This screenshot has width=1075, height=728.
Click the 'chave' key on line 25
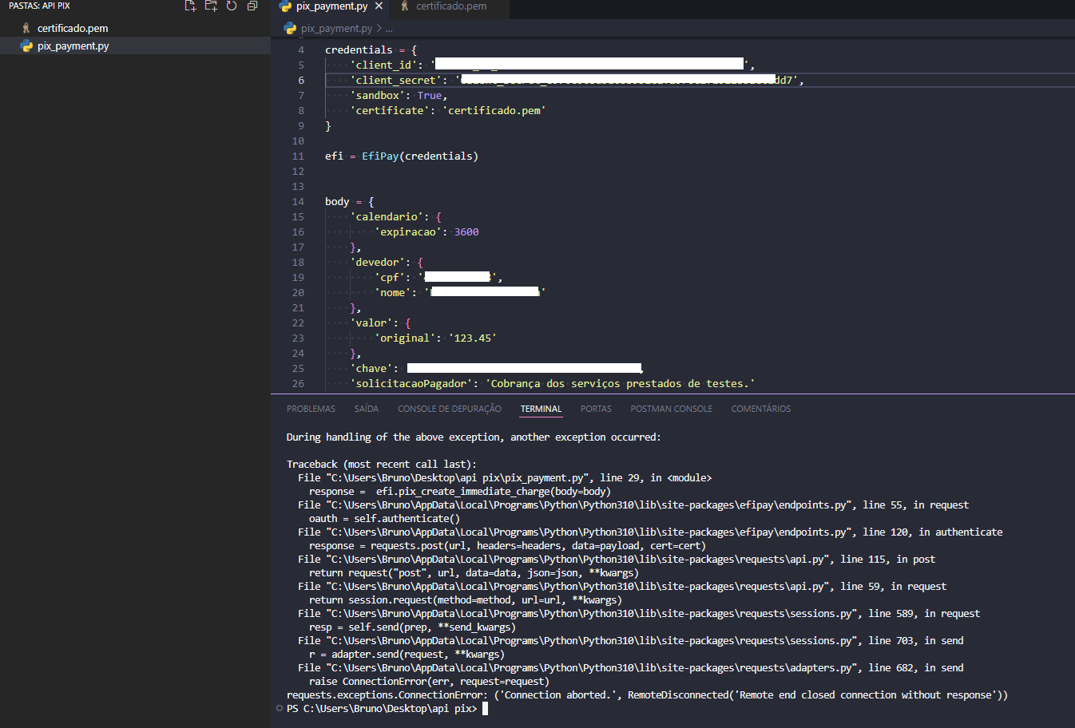tap(371, 368)
